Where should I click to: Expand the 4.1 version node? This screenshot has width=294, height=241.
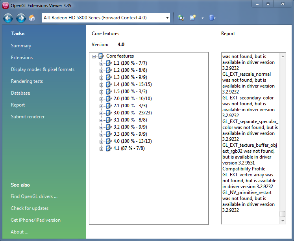tap(101, 149)
